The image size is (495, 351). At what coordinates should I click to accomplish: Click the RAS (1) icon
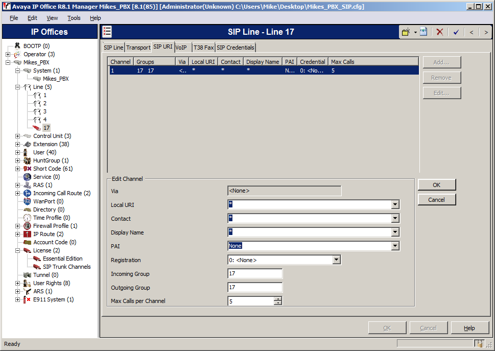(28, 185)
